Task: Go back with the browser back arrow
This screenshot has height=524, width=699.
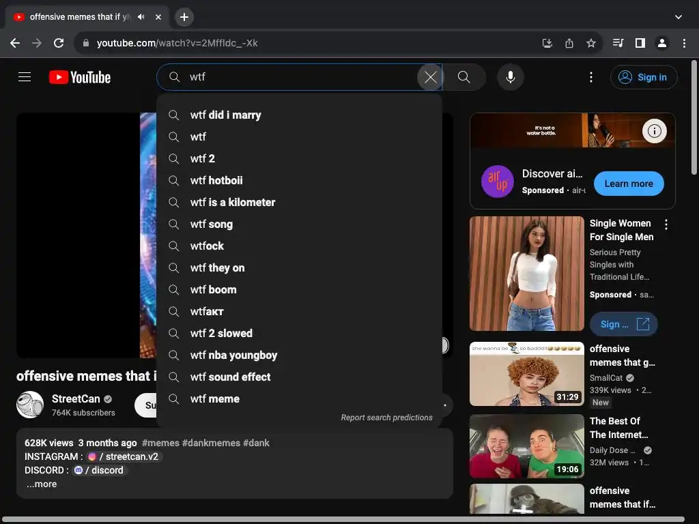Action: coord(15,43)
